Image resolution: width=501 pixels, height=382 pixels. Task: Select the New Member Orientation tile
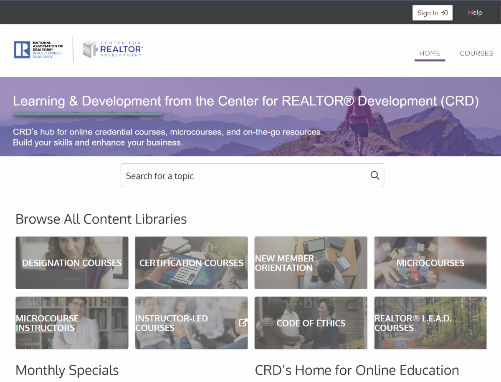click(x=311, y=263)
